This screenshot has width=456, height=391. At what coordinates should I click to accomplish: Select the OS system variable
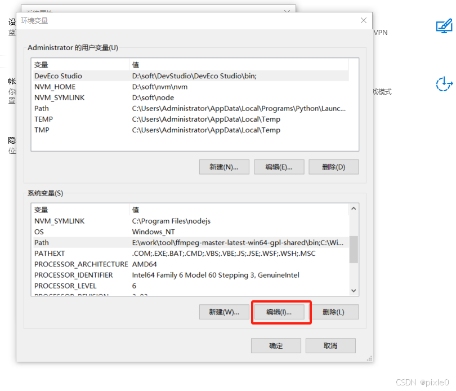191,232
